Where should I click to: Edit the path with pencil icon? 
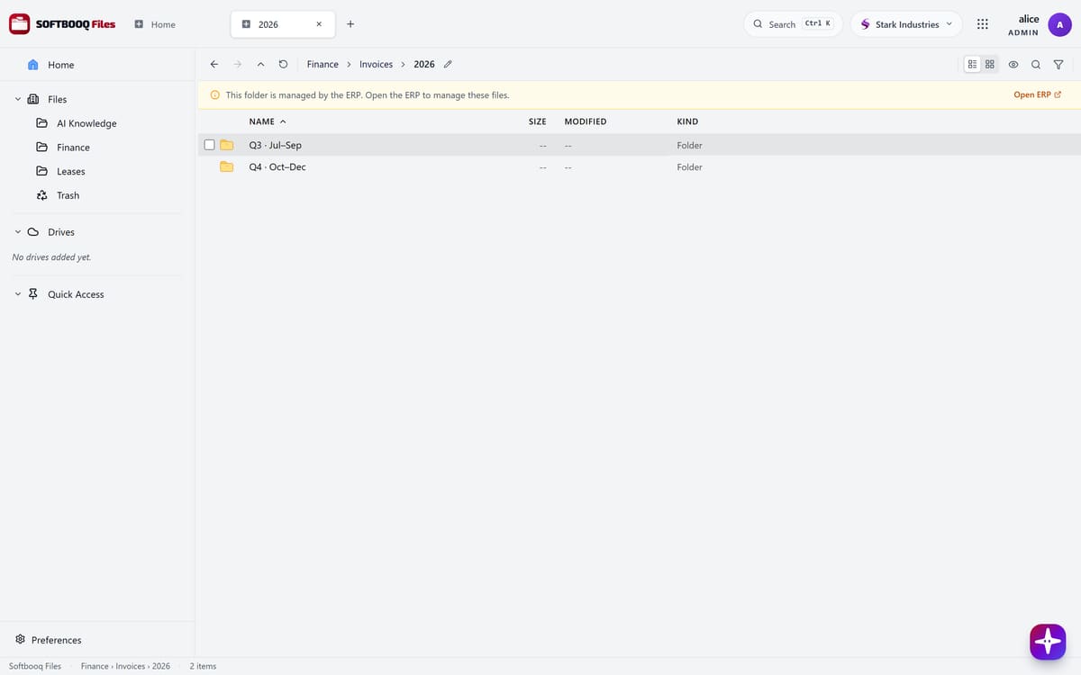pos(448,64)
